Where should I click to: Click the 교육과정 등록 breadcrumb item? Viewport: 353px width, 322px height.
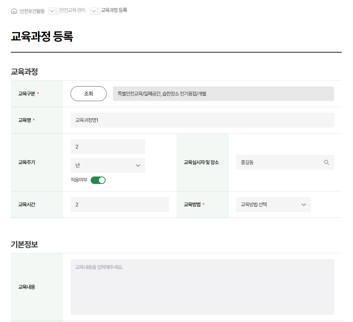click(114, 10)
